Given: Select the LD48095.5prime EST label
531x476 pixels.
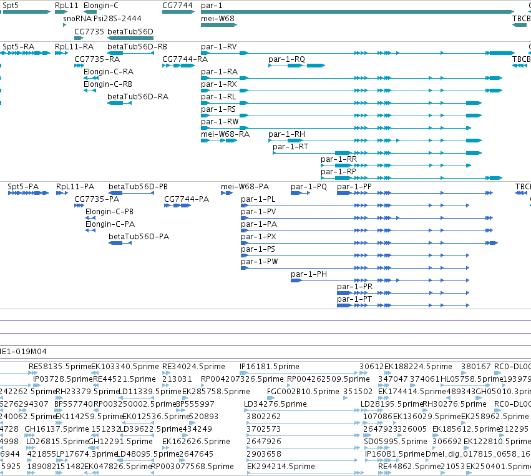Looking at the screenshot, I should pos(148,454).
